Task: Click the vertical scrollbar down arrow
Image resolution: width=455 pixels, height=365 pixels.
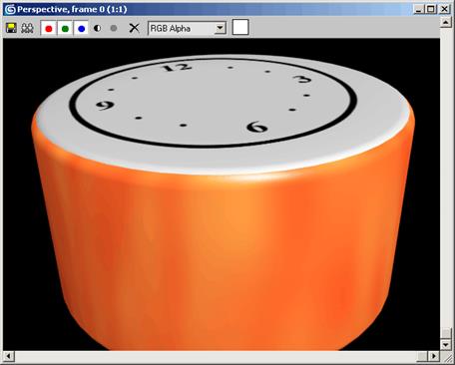Action: point(445,345)
